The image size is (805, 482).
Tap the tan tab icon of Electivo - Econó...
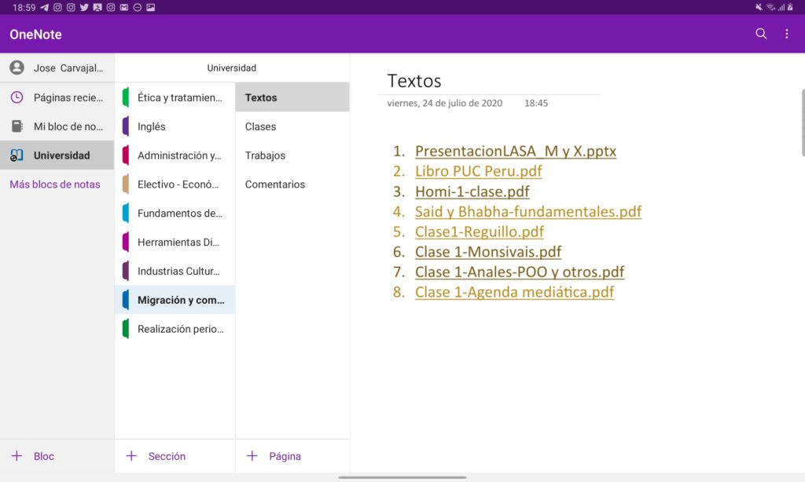126,184
